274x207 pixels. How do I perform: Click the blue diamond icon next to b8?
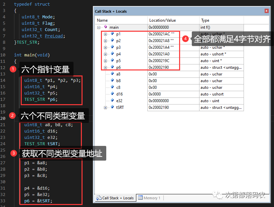click(112, 80)
